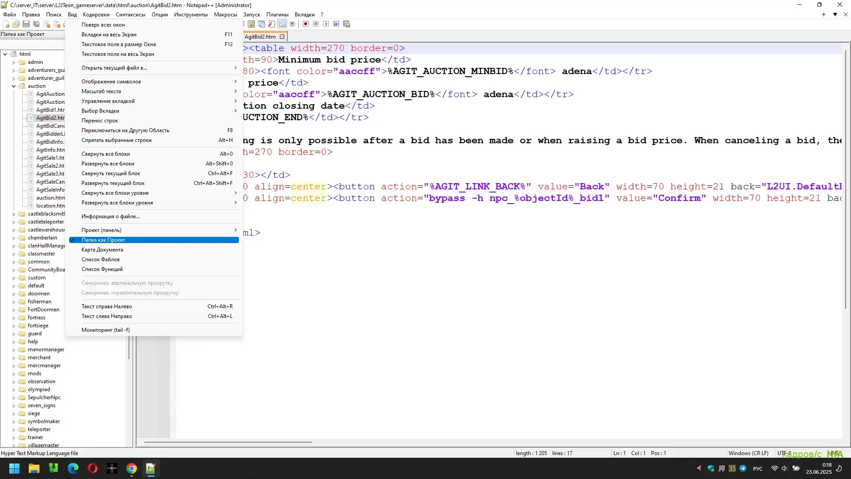The width and height of the screenshot is (851, 479).
Task: Toggle 'Список Файлов' panel
Action: [154, 259]
